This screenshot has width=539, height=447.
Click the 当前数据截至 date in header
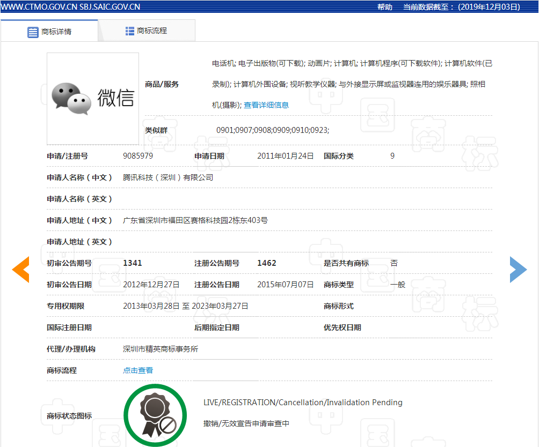click(x=461, y=7)
